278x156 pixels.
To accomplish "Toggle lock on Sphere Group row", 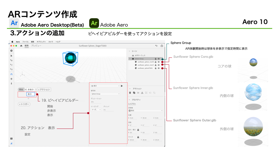I will tap(156, 59).
